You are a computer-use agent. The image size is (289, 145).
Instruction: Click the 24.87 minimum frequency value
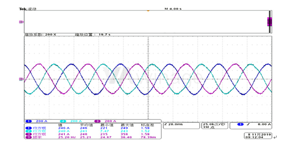tap(106, 137)
